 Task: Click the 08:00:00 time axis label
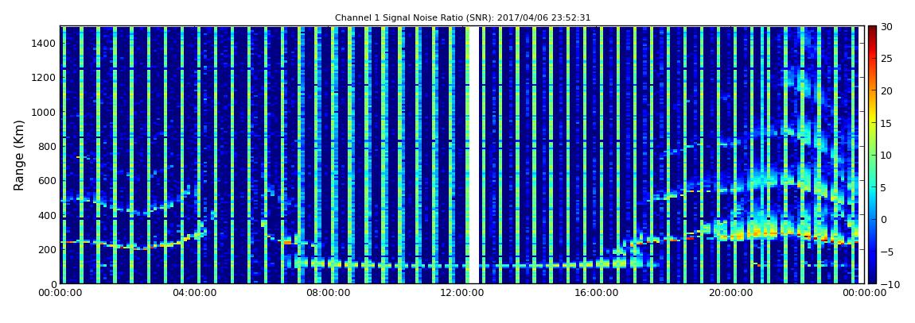click(329, 294)
